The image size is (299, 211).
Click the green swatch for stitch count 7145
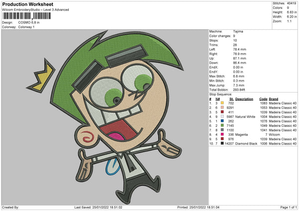222,125
